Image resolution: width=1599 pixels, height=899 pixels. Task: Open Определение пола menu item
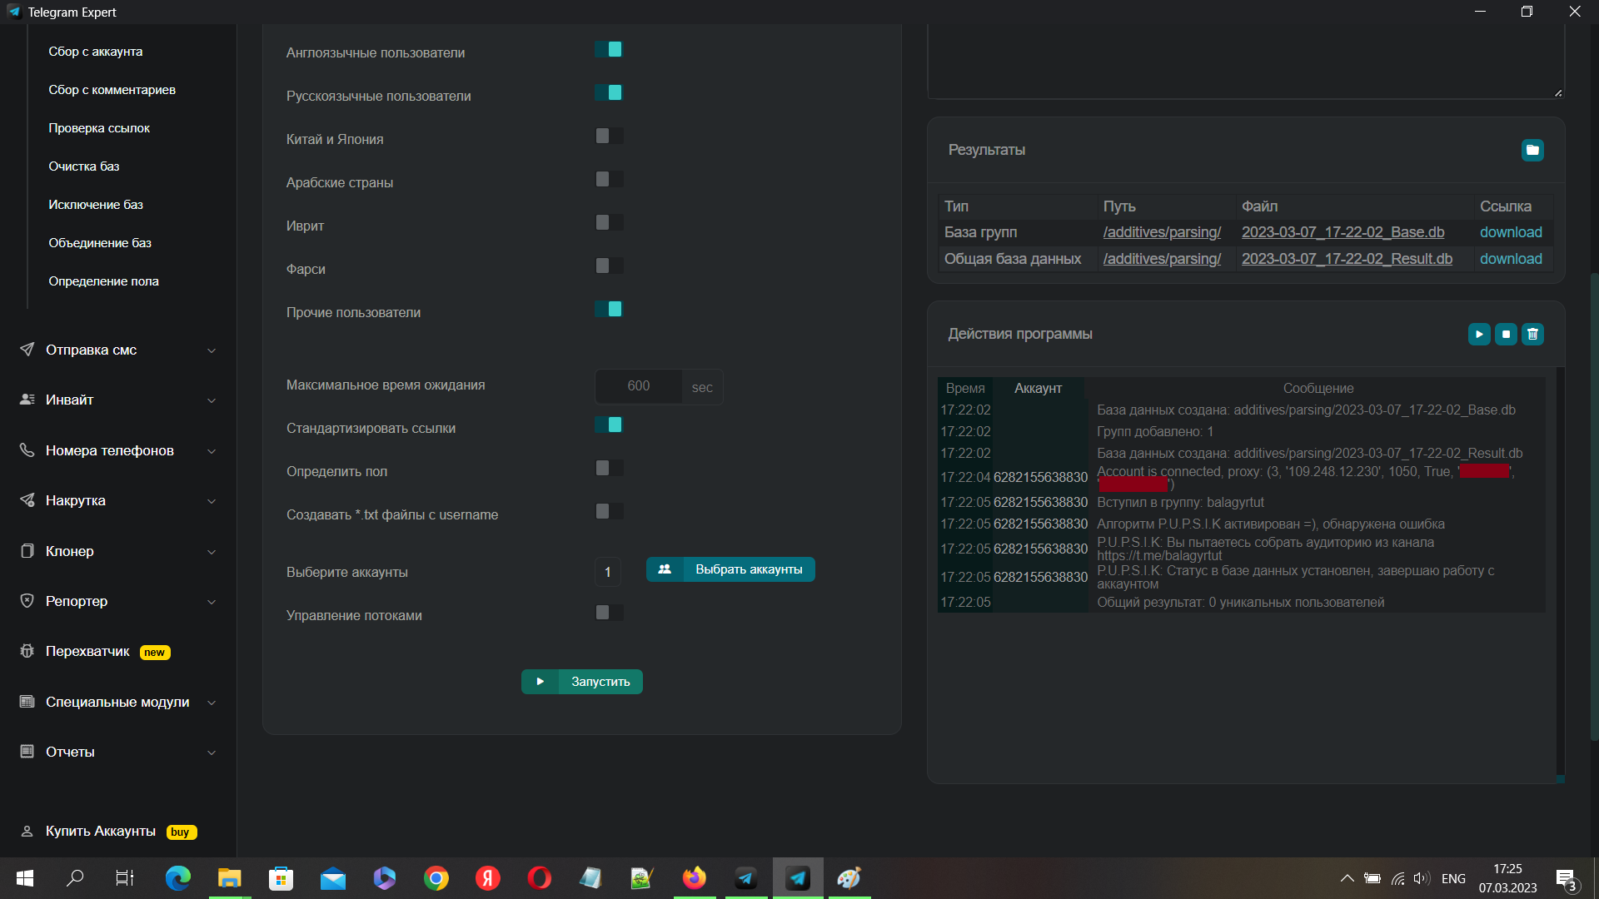tap(103, 281)
